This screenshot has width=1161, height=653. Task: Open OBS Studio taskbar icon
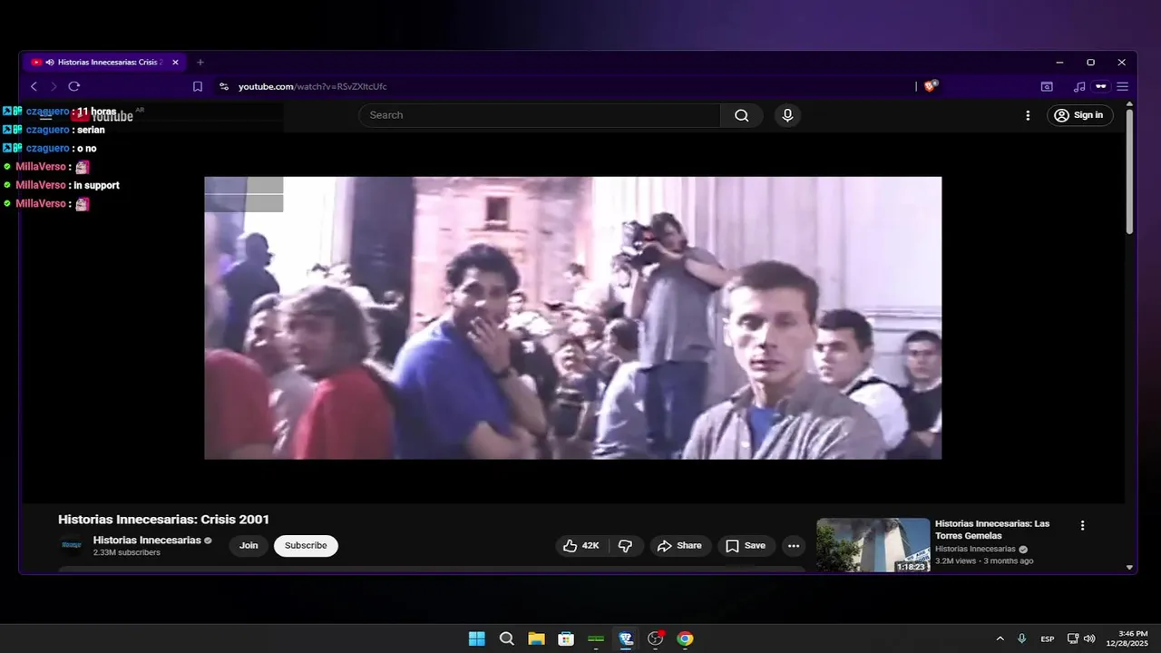click(656, 638)
